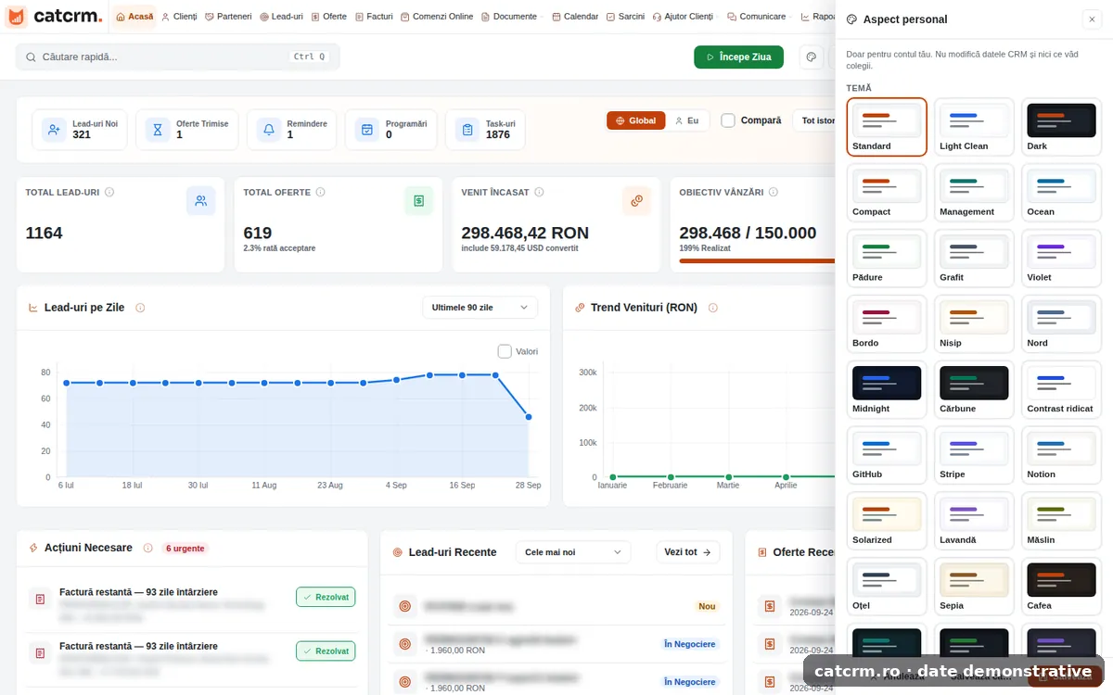Click the Trend Venituri link icon
This screenshot has height=695, width=1113.
point(580,308)
